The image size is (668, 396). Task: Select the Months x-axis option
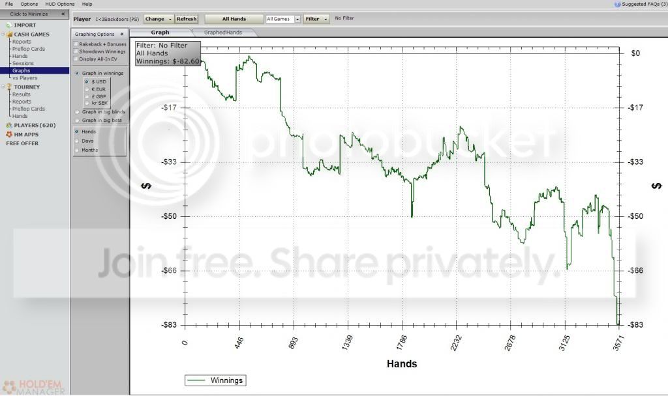pos(77,150)
